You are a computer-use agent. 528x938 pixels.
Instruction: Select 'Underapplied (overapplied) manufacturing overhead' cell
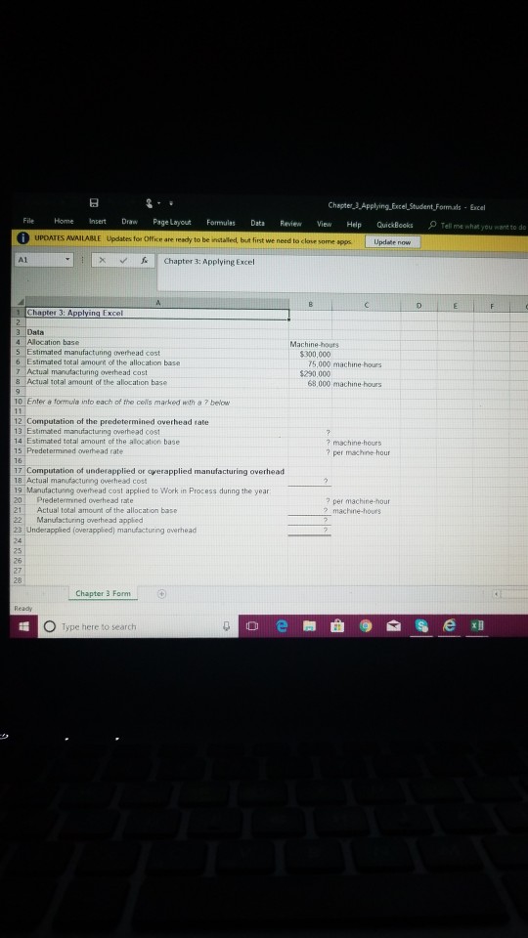pyautogui.click(x=156, y=530)
